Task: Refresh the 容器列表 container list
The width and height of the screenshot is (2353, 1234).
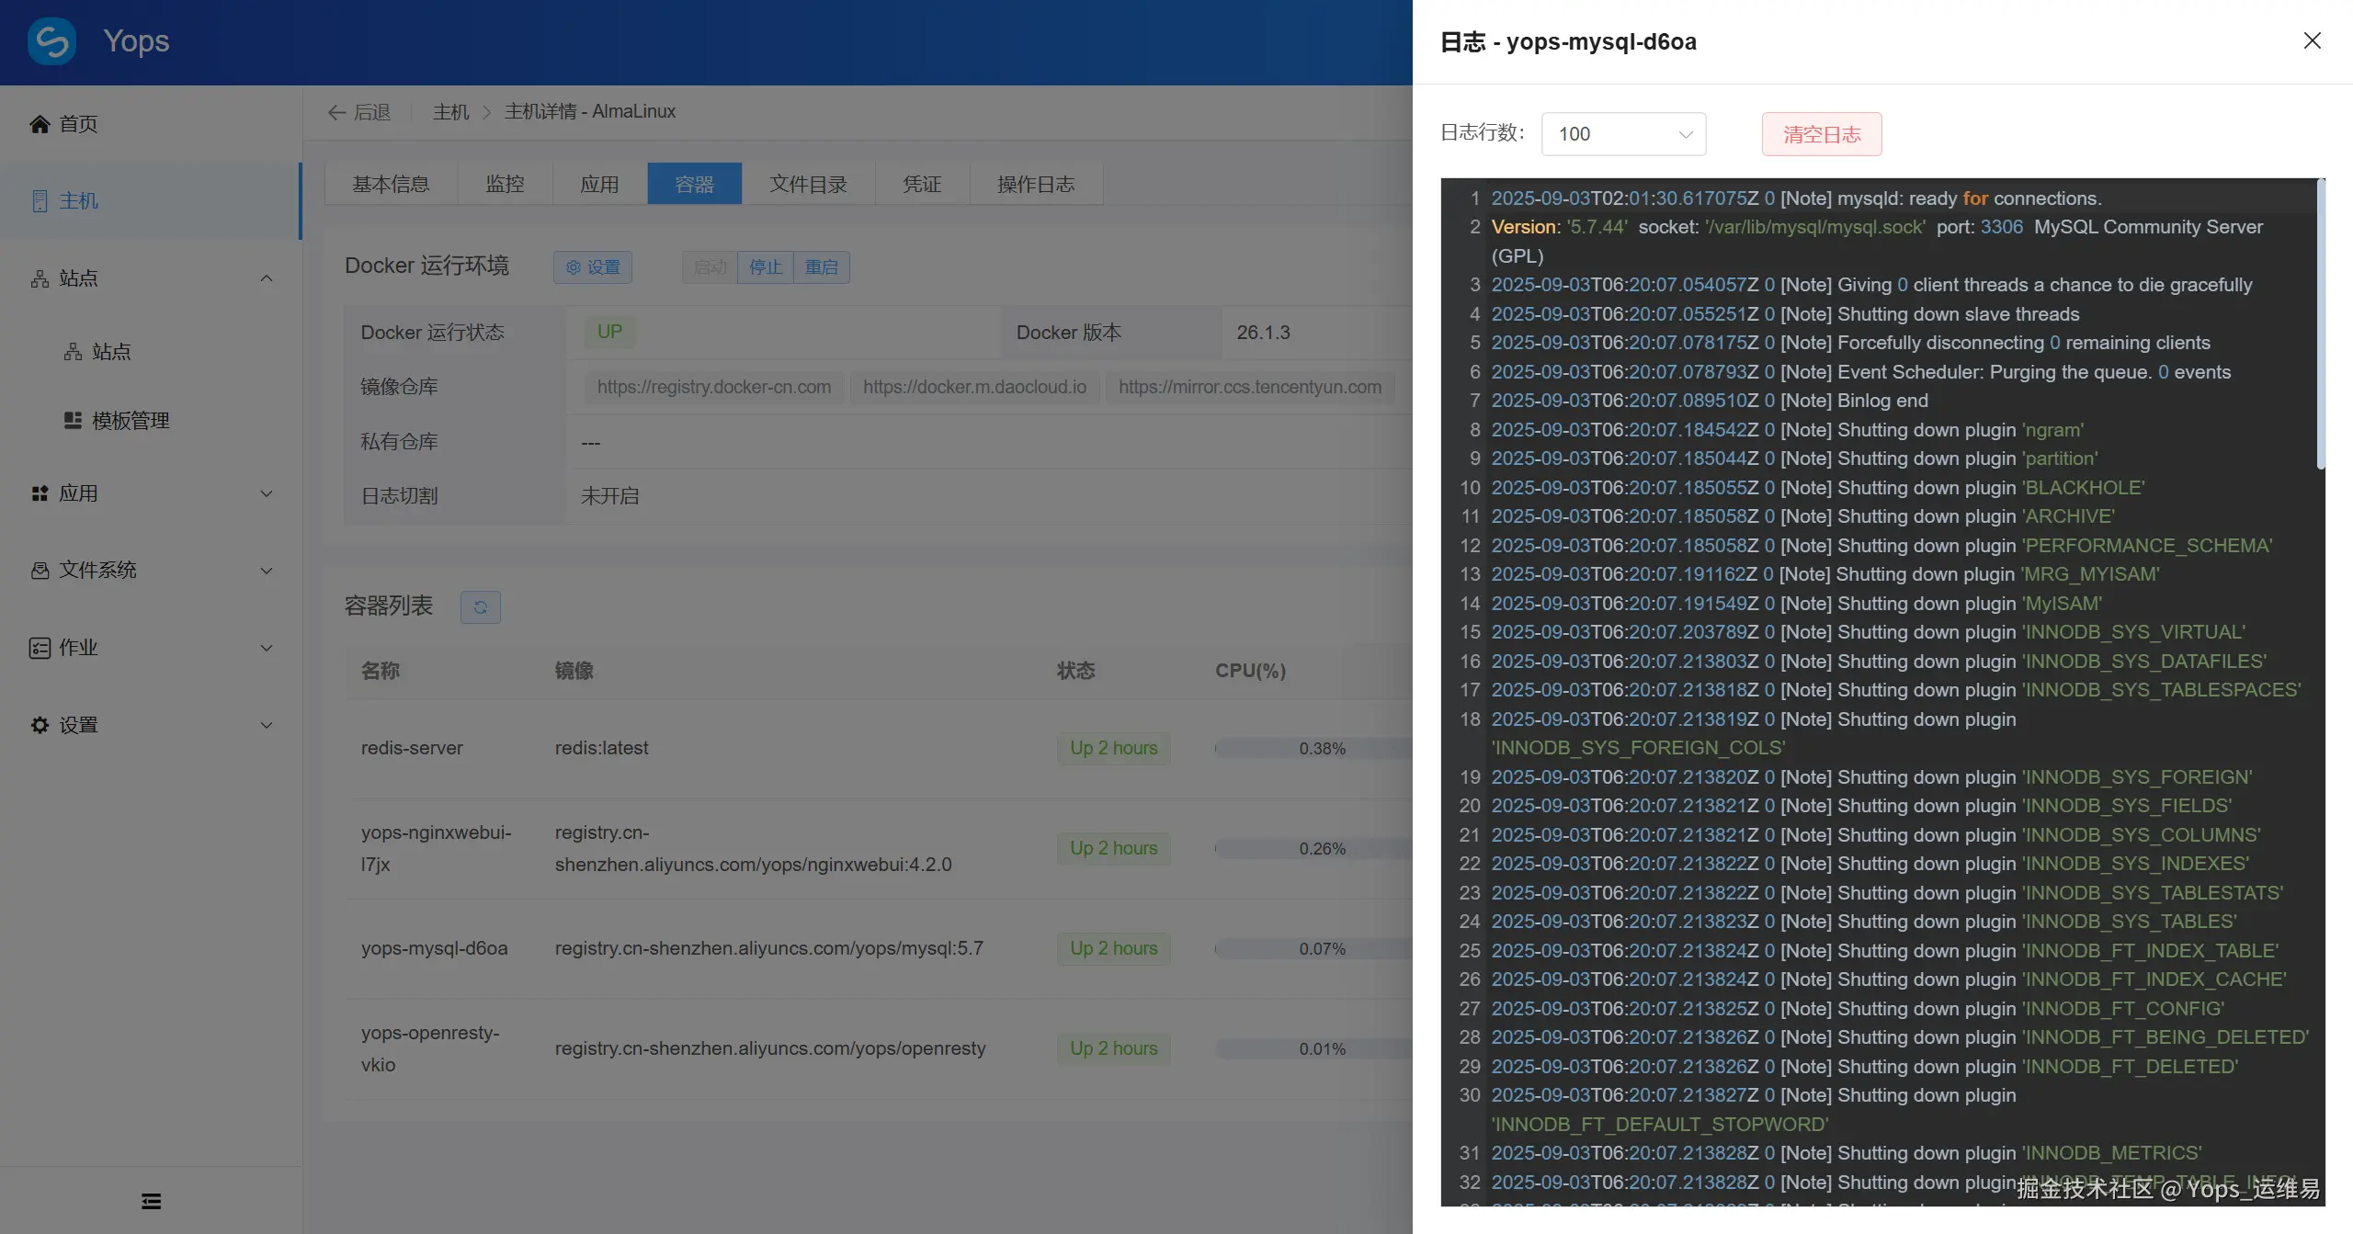Action: click(480, 606)
